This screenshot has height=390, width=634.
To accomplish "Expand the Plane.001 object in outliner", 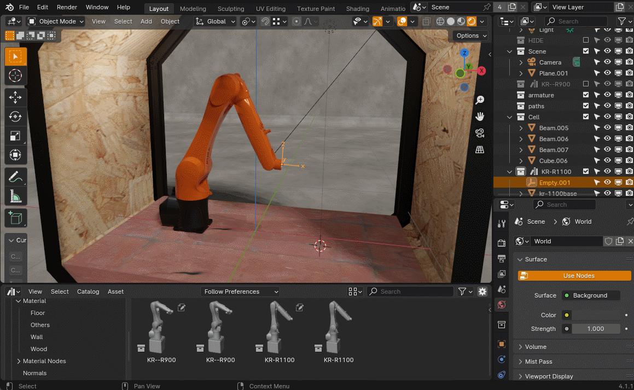I will (x=521, y=73).
